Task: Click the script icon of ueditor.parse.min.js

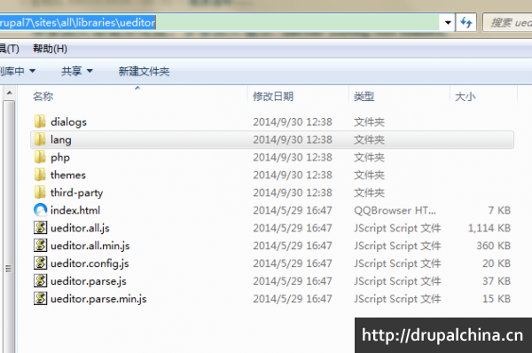Action: coord(41,298)
